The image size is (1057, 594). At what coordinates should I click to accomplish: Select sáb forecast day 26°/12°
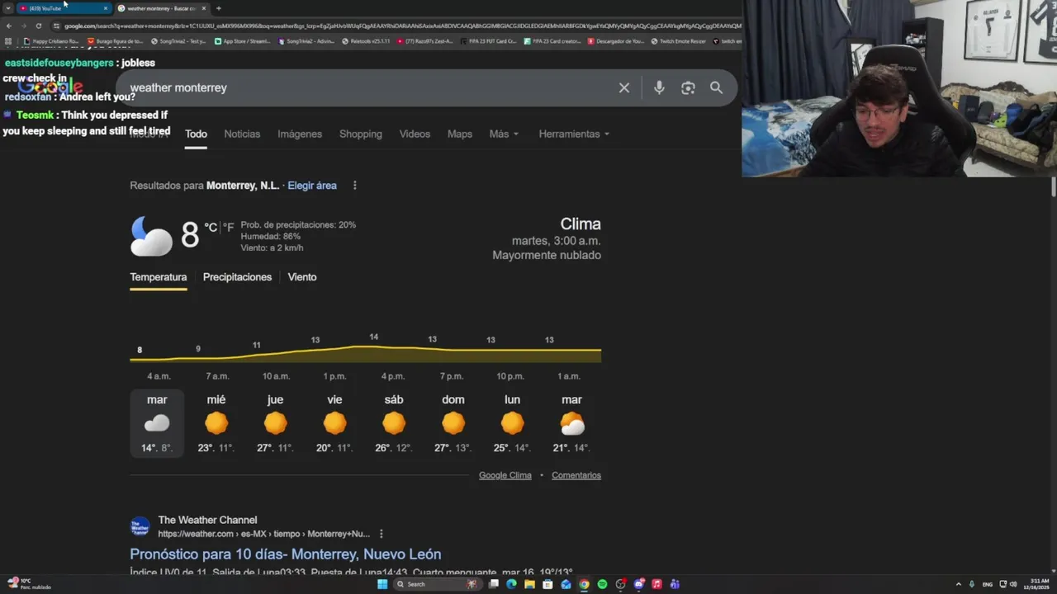click(394, 423)
